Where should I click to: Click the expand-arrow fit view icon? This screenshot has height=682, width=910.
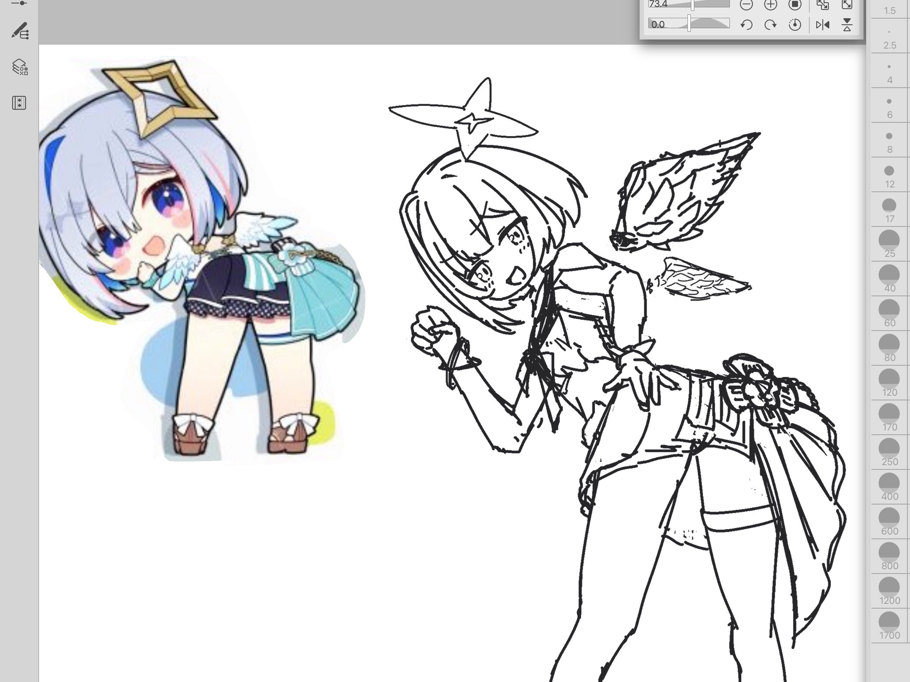click(x=847, y=5)
